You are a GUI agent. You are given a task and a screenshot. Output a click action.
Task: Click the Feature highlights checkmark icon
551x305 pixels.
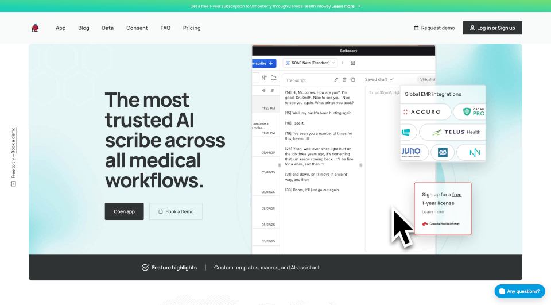click(x=145, y=268)
